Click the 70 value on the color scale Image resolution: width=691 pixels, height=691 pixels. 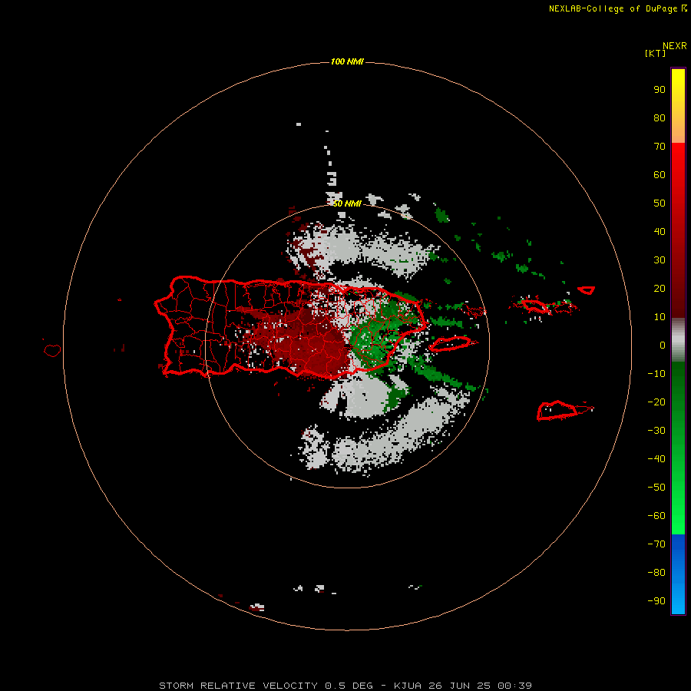660,147
